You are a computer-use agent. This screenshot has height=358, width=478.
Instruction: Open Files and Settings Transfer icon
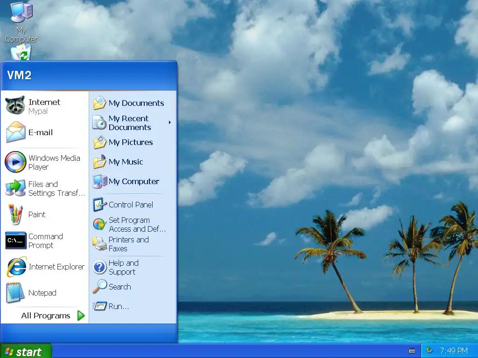15,188
